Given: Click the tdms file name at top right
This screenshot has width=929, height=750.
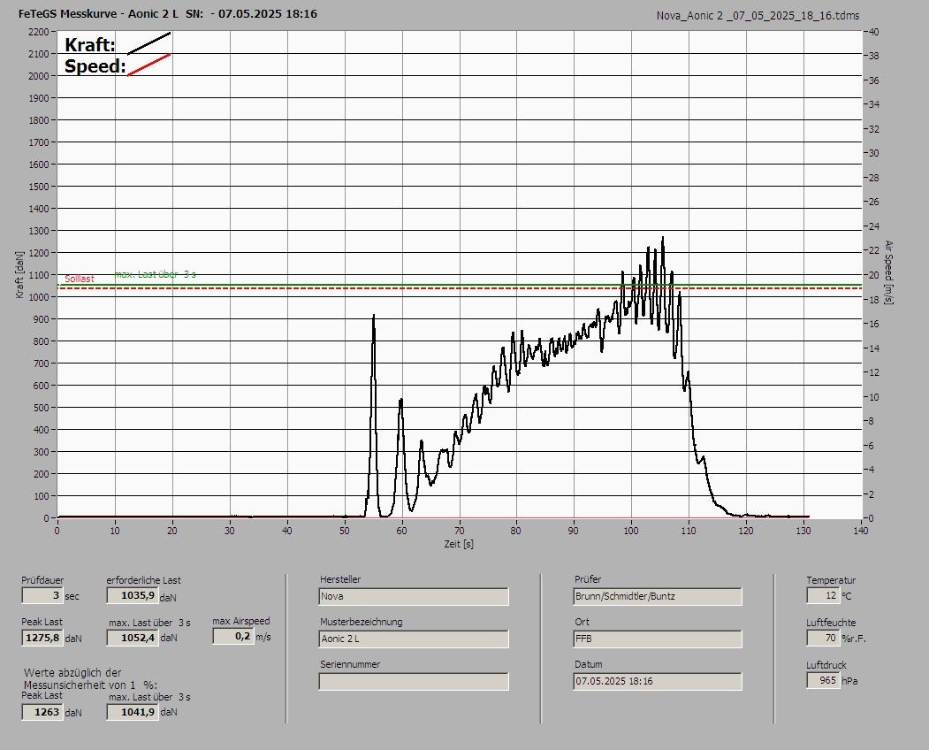Looking at the screenshot, I should [x=758, y=16].
